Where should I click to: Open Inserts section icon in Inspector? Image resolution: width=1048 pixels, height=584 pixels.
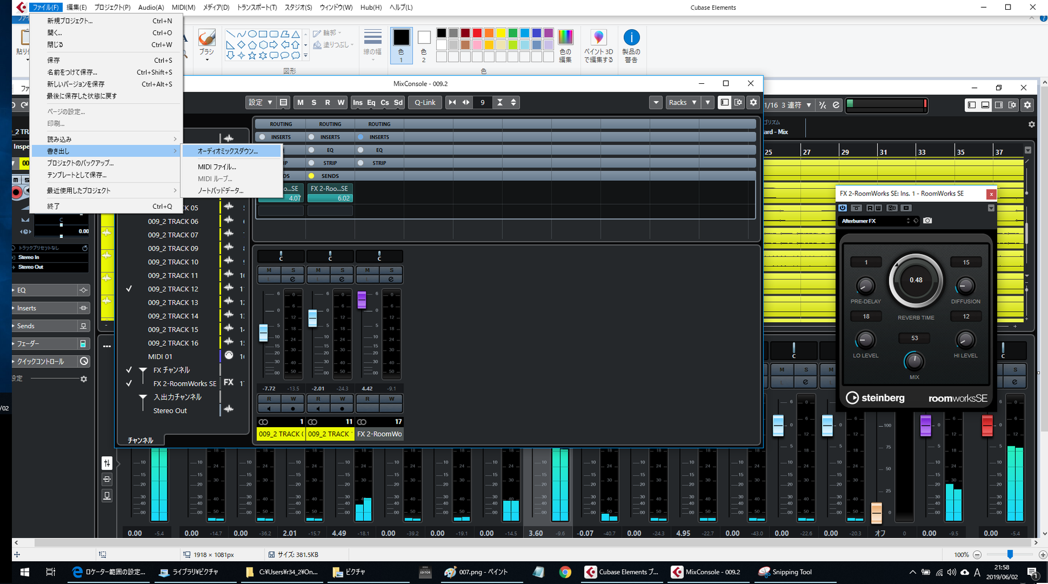coord(83,308)
